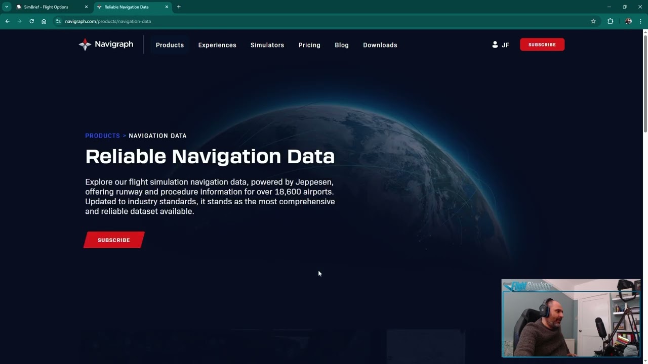The image size is (648, 364).
Task: Click the Reliable Navigation Data heading
Action: tap(210, 156)
